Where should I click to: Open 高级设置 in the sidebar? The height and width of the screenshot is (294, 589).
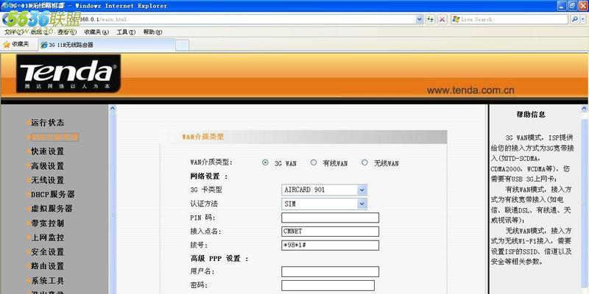(x=47, y=166)
